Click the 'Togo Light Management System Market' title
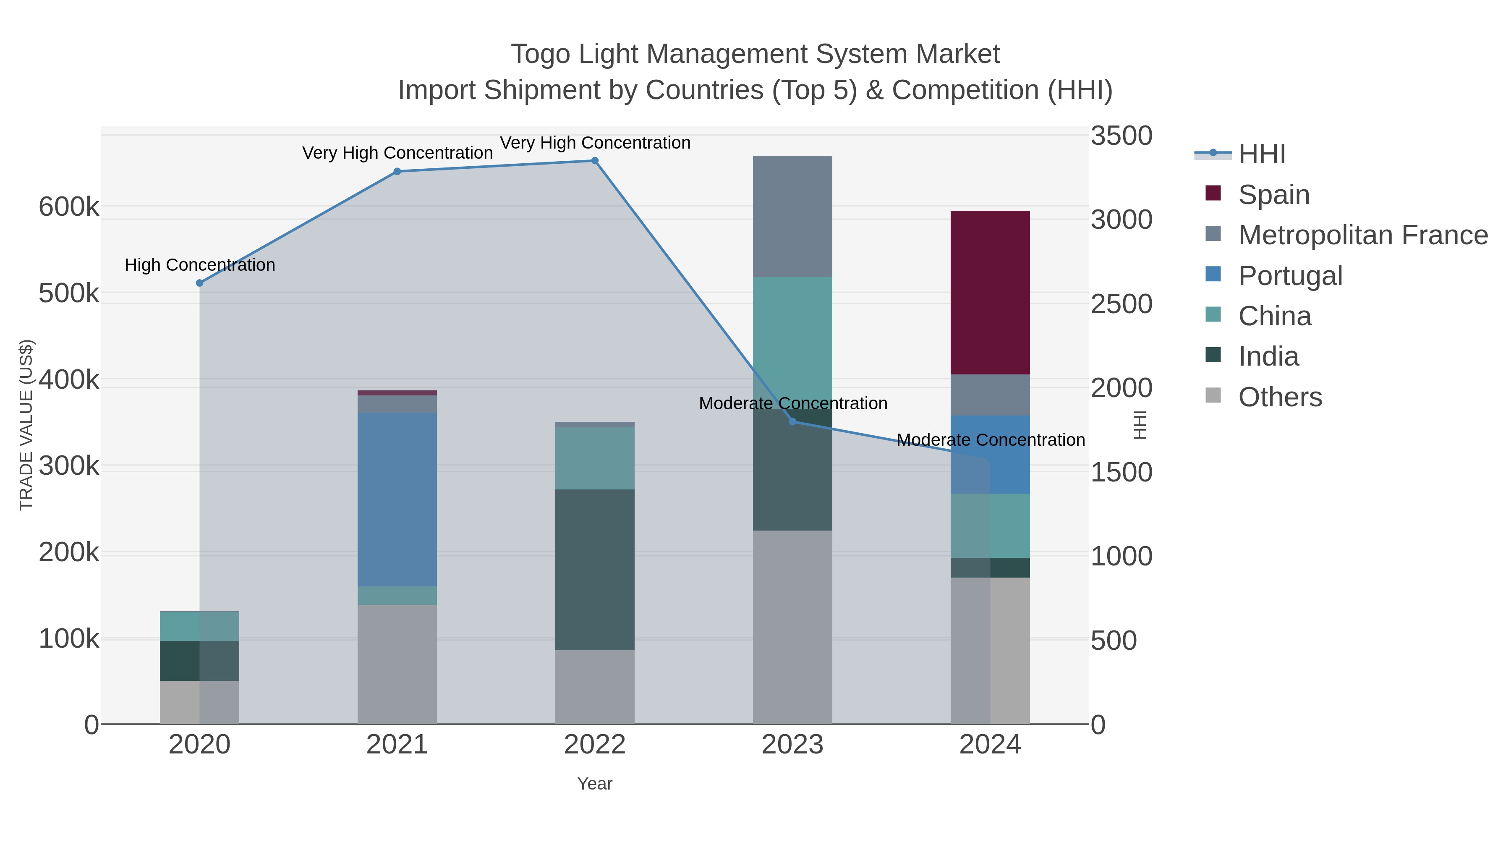Image resolution: width=1511 pixels, height=850 pixels. pos(755,54)
